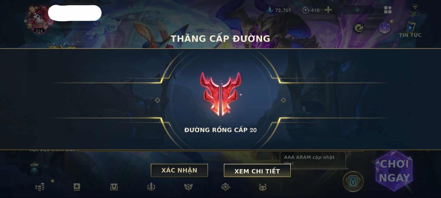The width and height of the screenshot is (441, 198).
Task: Tap the gold swirl icon
Action: [x=359, y=28]
